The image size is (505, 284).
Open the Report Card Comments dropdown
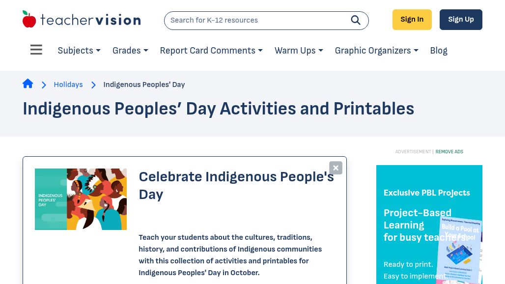(x=211, y=51)
